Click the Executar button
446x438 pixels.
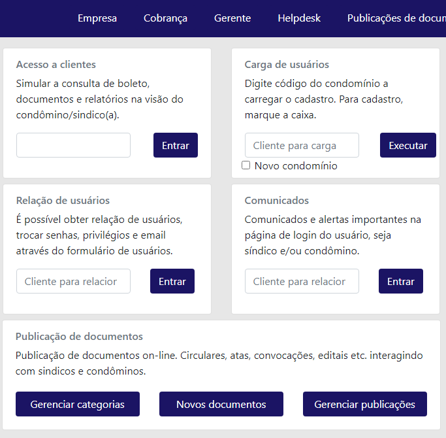coord(407,145)
